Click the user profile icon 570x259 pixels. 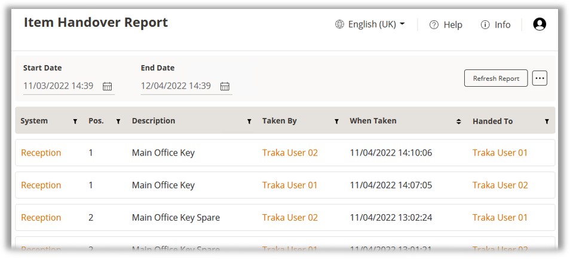540,25
